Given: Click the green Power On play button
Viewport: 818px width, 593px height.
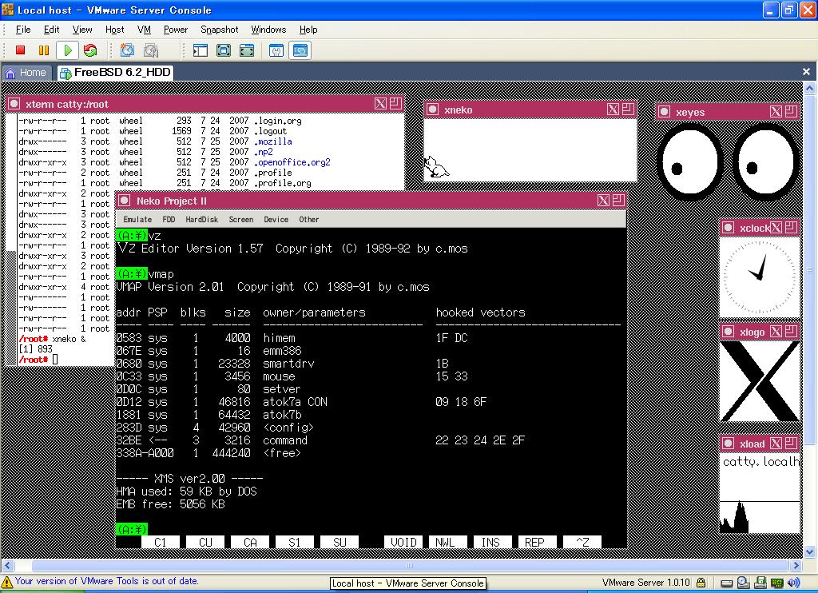Looking at the screenshot, I should tap(67, 50).
